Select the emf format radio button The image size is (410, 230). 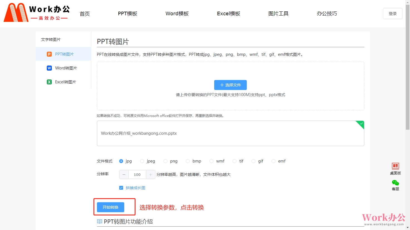click(274, 161)
